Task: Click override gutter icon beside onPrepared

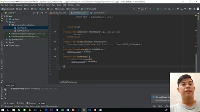Action: click(x=55, y=49)
